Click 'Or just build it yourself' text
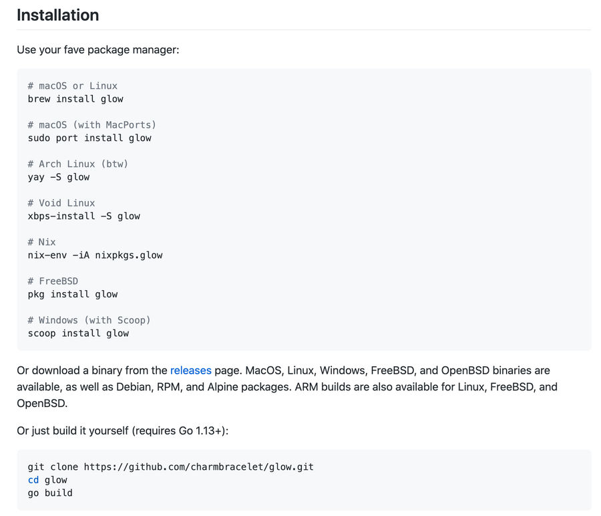Viewport: 601px width, 516px height. click(x=123, y=430)
